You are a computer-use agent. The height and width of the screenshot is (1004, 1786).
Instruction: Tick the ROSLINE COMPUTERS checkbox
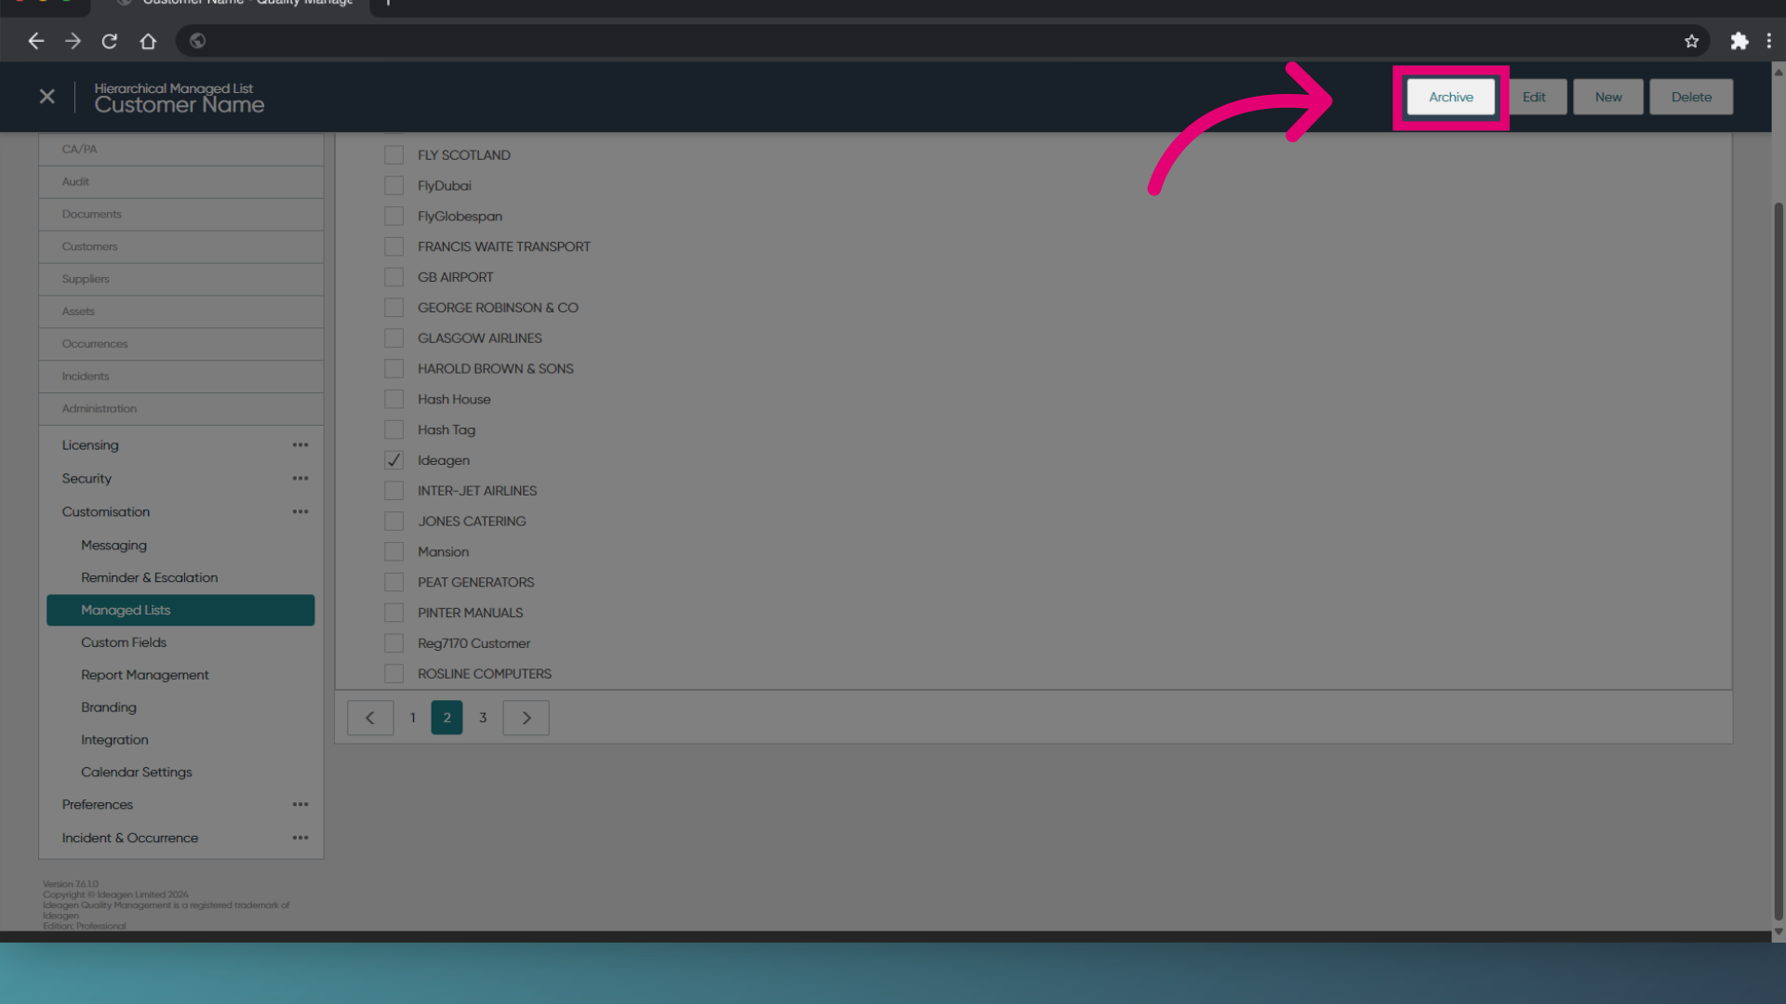[394, 674]
